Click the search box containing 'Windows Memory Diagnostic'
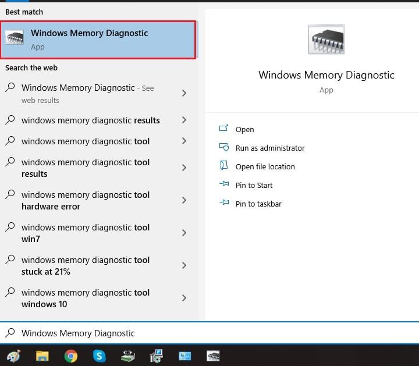The image size is (419, 366). coord(210,333)
